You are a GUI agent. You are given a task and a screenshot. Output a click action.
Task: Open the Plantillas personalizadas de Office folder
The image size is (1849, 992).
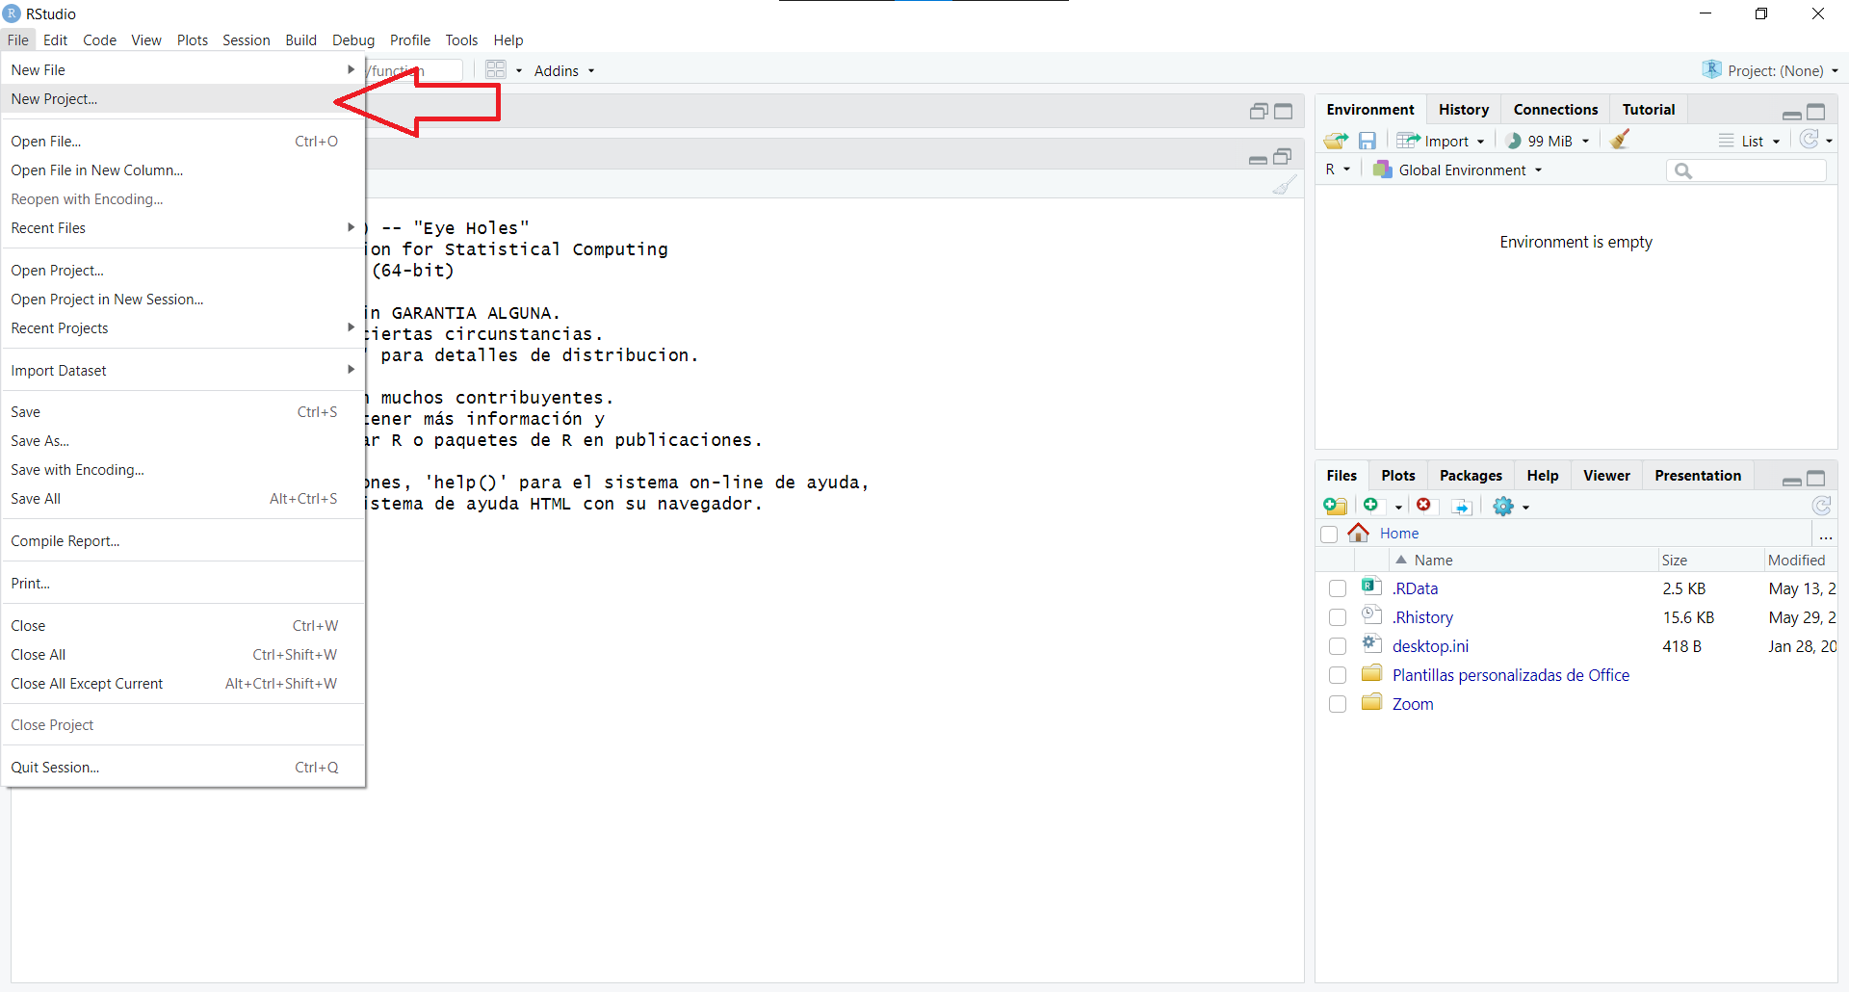pyautogui.click(x=1510, y=675)
